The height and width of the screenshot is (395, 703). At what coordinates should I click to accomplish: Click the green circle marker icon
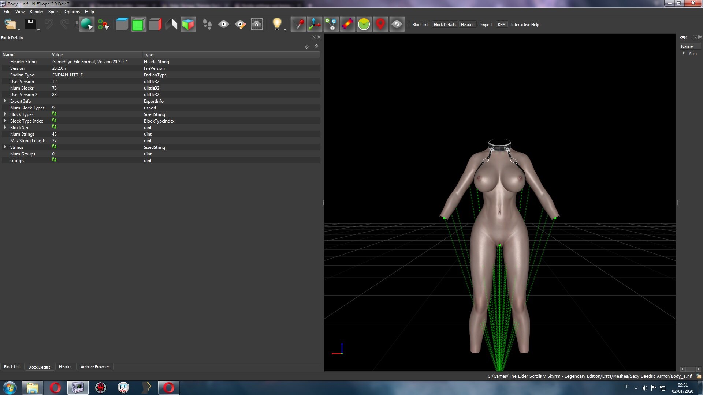pyautogui.click(x=364, y=25)
